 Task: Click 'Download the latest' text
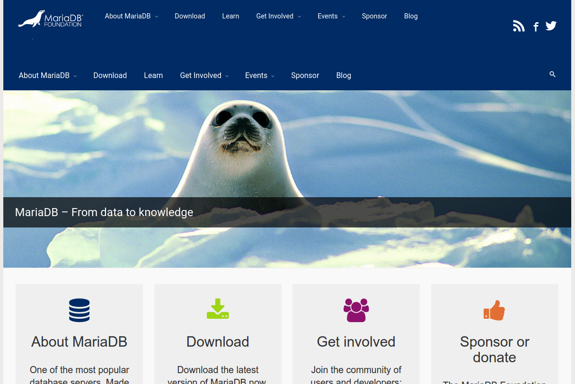[x=218, y=370]
